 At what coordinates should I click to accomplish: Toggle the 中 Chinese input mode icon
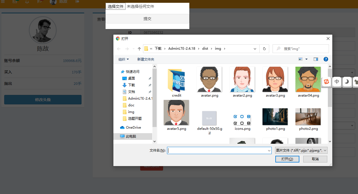coord(337,82)
